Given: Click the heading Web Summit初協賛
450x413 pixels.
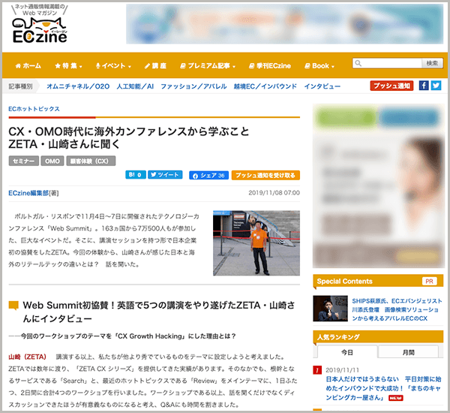Looking at the screenshot, I should click(159, 312).
